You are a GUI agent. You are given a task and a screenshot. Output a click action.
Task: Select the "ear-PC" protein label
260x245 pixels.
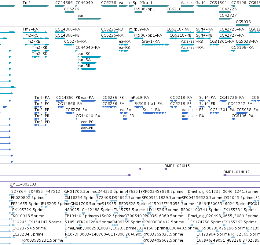pos(87,122)
